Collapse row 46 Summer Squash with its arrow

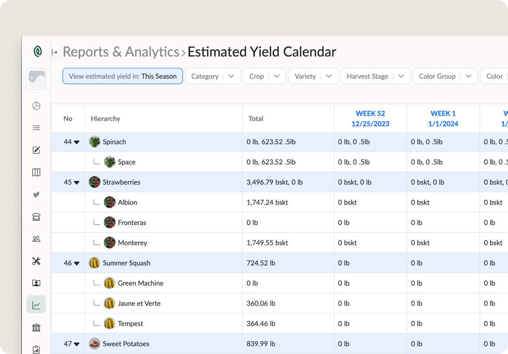point(77,263)
